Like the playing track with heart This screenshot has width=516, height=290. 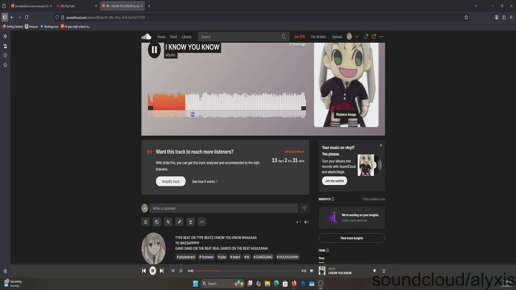pyautogui.click(x=374, y=271)
